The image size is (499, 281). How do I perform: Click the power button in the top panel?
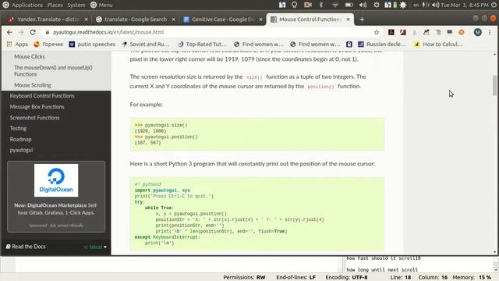[494, 5]
